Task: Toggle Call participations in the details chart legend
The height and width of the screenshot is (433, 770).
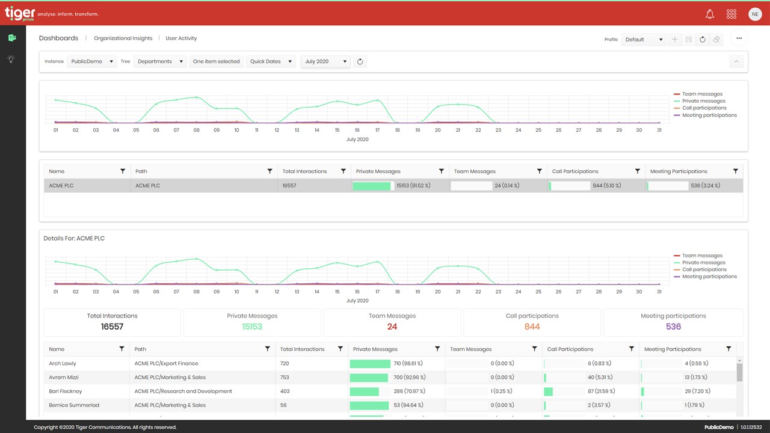Action: [x=700, y=269]
